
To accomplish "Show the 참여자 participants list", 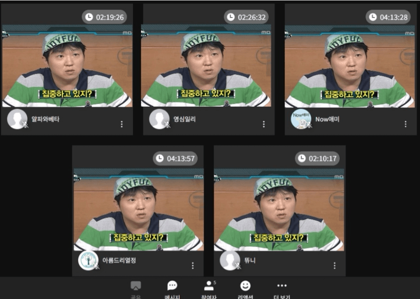I will point(209,286).
